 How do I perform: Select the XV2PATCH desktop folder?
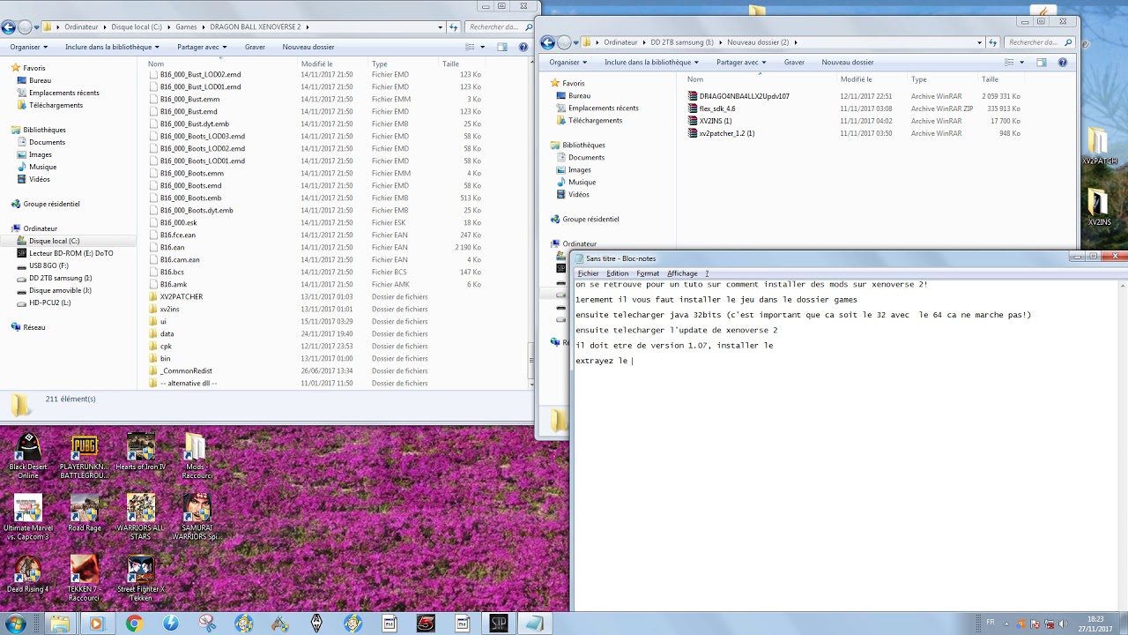click(x=1099, y=147)
